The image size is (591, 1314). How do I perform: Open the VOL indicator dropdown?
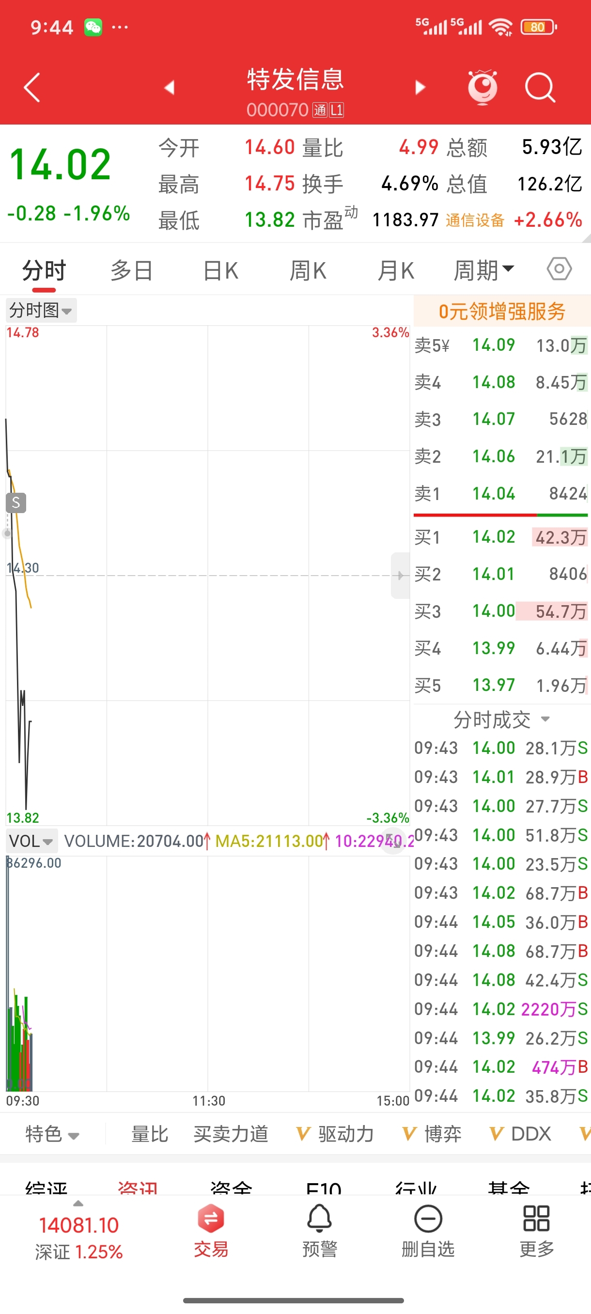(31, 841)
